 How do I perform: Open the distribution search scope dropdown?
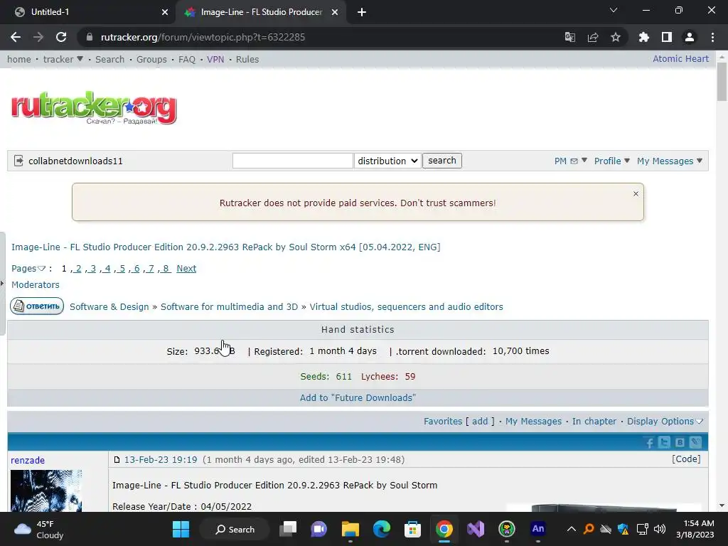pos(387,161)
